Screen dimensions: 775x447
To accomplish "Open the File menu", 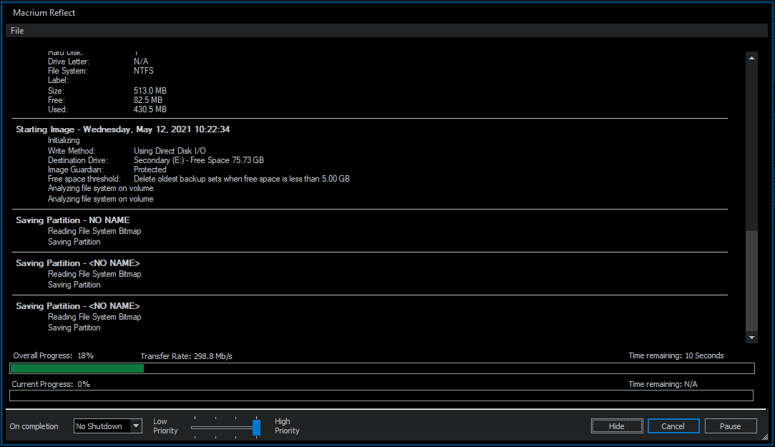I will (17, 31).
